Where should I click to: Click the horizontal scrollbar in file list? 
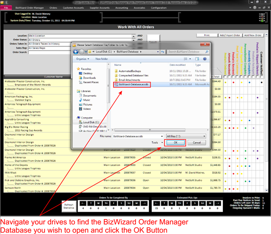150,130
